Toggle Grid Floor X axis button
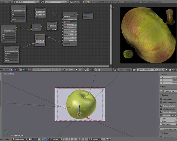The height and width of the screenshot is (141, 177). (172, 115)
